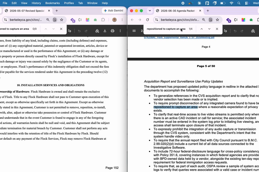
Task: Click save to Drive icon in right PDF toolbar
Action: point(253,31)
